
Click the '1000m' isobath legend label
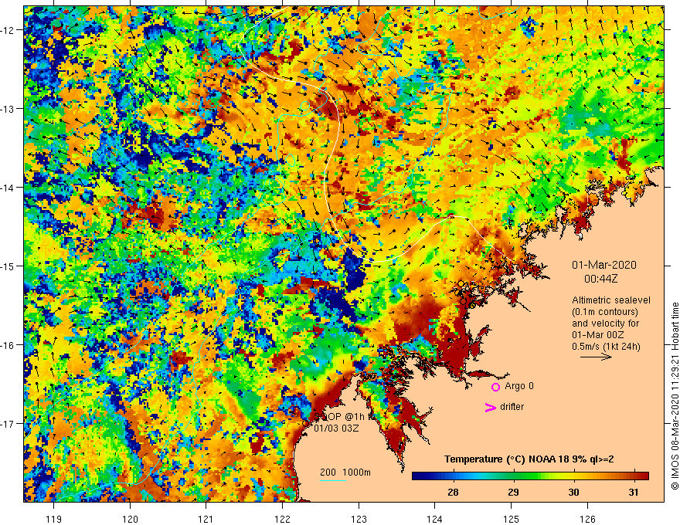tap(356, 472)
